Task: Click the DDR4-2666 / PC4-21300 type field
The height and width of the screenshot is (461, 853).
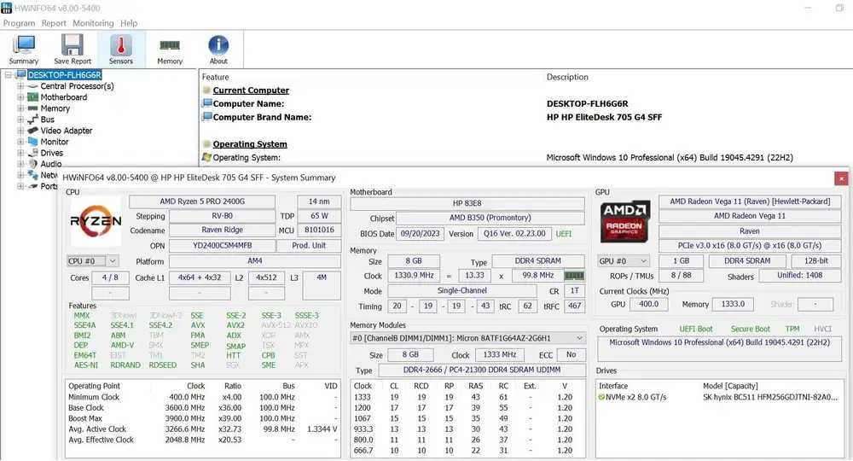Action: 481,371
